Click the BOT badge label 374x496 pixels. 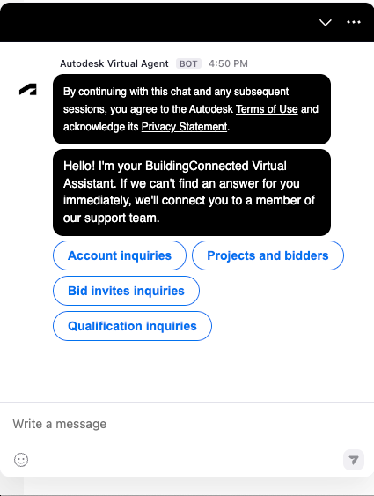pos(188,64)
